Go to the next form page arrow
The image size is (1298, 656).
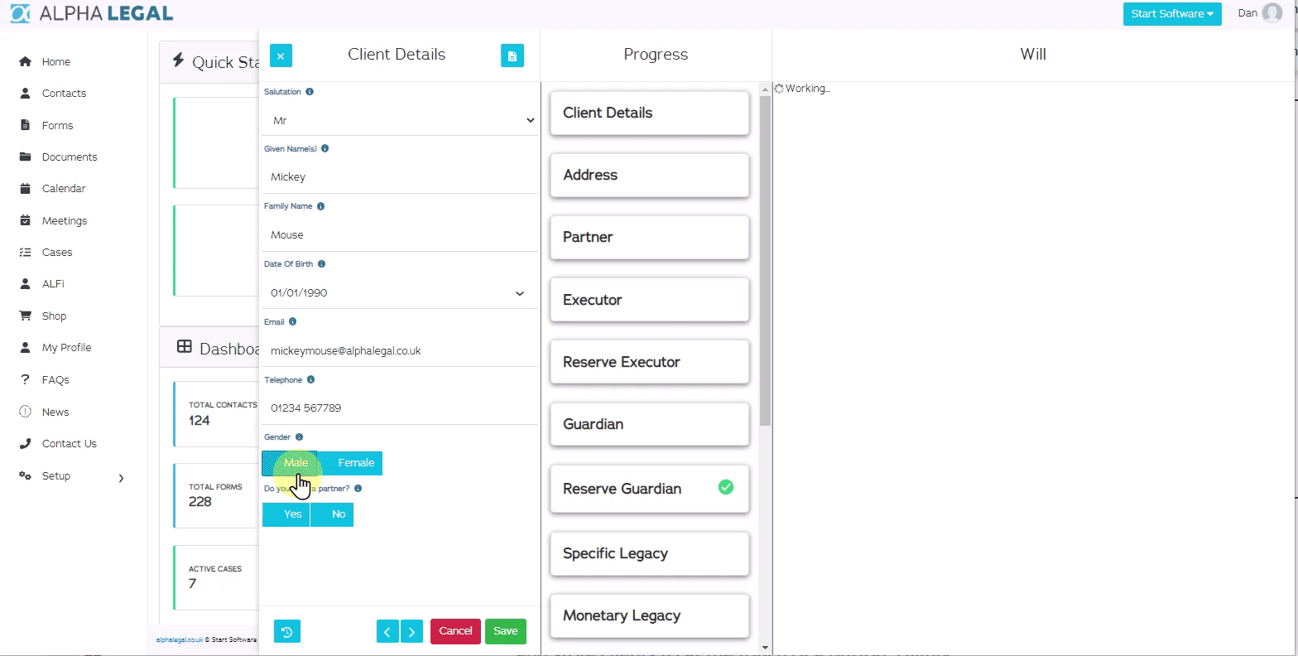pos(411,631)
